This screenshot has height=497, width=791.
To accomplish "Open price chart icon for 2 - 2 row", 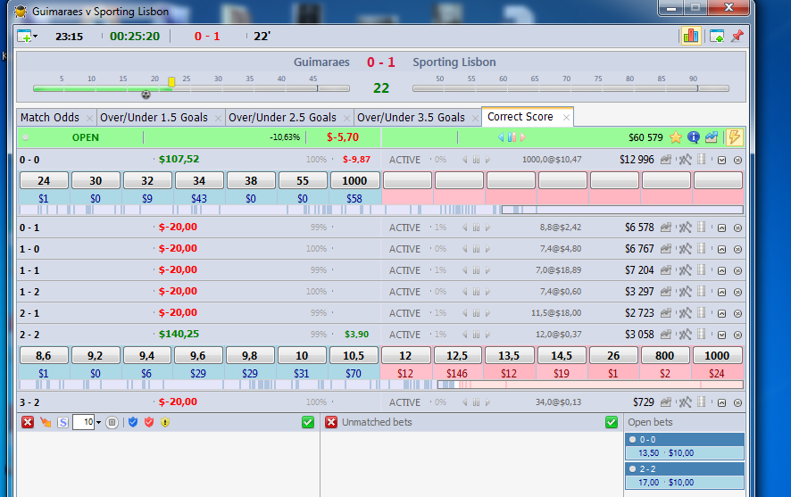I will point(666,335).
